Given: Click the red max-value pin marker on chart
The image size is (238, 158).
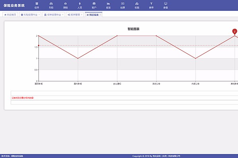Looking at the screenshot, I should [234, 31].
